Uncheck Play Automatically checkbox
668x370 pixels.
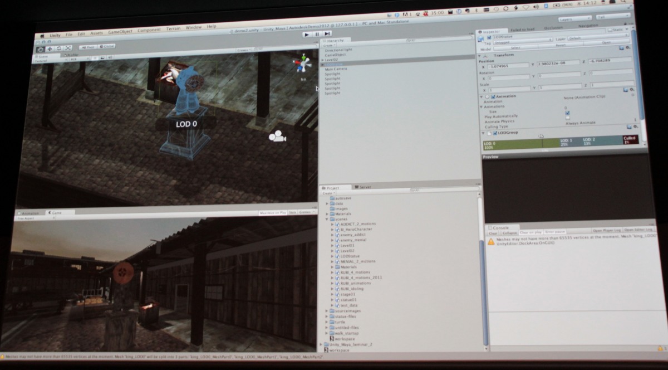click(567, 112)
